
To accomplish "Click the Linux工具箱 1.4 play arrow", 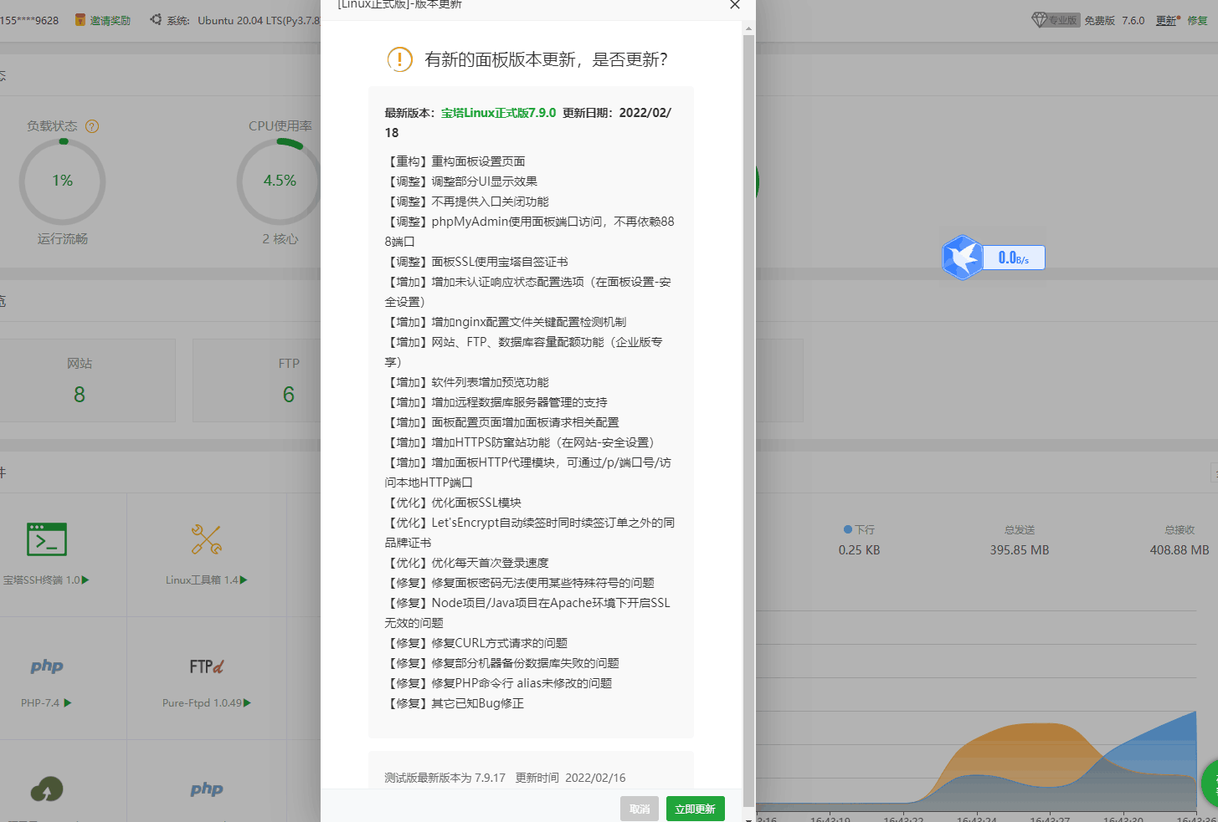I will click(x=244, y=579).
